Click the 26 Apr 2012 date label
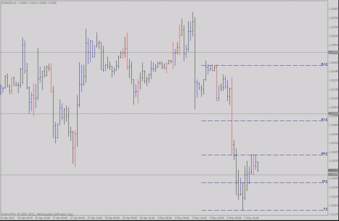The image size is (339, 221). point(7,218)
